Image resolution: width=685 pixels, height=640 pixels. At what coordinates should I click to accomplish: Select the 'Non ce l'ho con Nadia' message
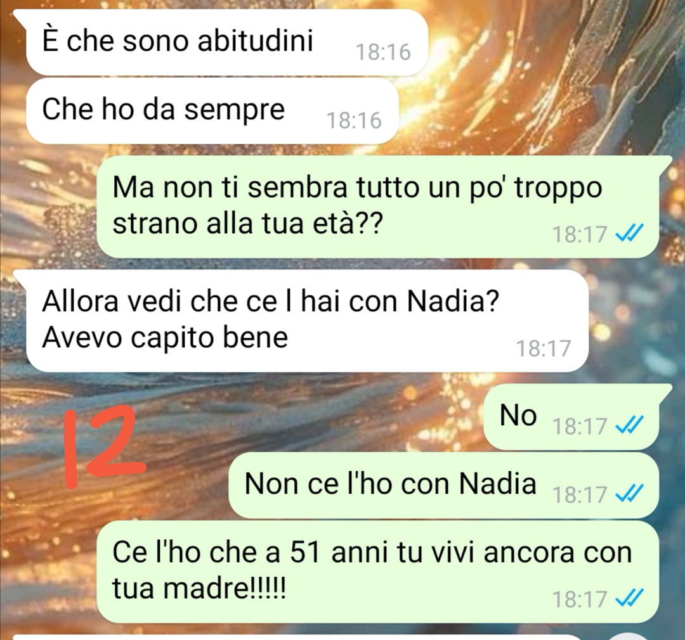(x=443, y=485)
